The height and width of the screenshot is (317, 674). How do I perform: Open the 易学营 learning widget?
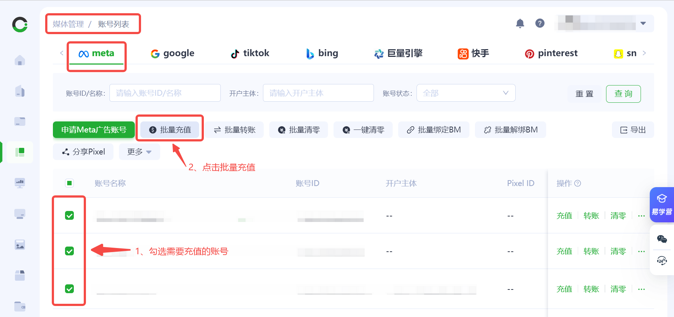(x=662, y=204)
